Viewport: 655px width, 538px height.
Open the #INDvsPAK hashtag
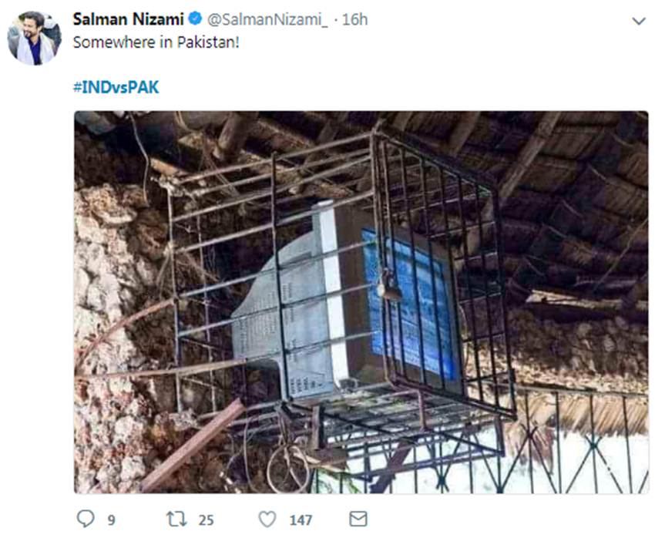[x=116, y=87]
